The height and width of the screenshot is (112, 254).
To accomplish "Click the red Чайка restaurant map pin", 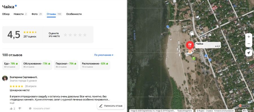I will 190,45.
